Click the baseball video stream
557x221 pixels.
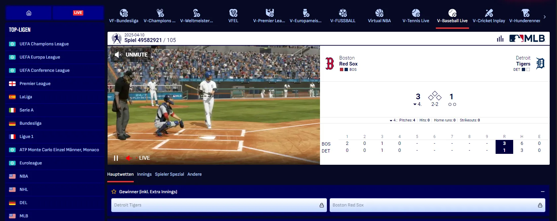(214, 105)
